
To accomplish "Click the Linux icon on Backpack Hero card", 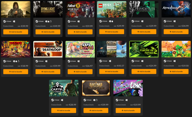I will [x=18, y=61].
